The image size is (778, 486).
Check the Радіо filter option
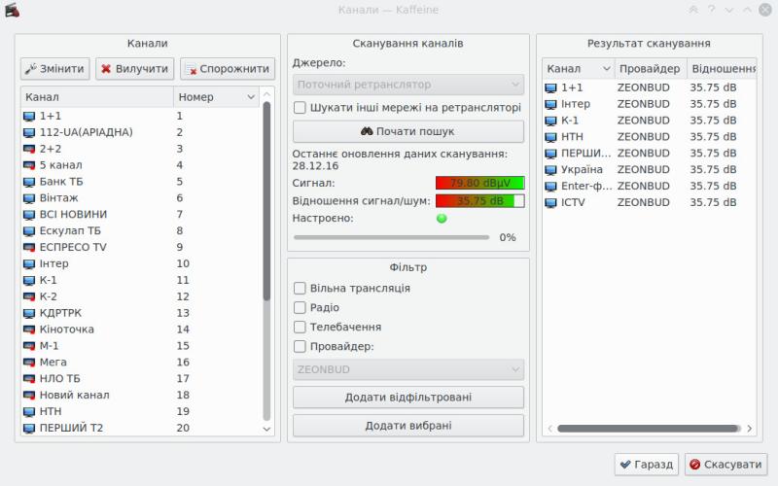(x=301, y=308)
